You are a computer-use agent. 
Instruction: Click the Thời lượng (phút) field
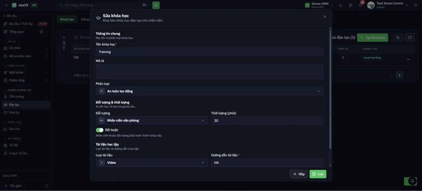tap(267, 121)
